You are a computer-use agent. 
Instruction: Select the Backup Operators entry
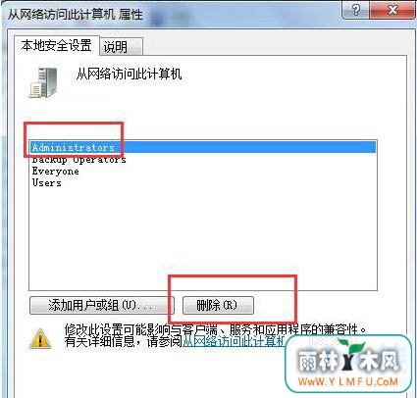click(x=78, y=160)
